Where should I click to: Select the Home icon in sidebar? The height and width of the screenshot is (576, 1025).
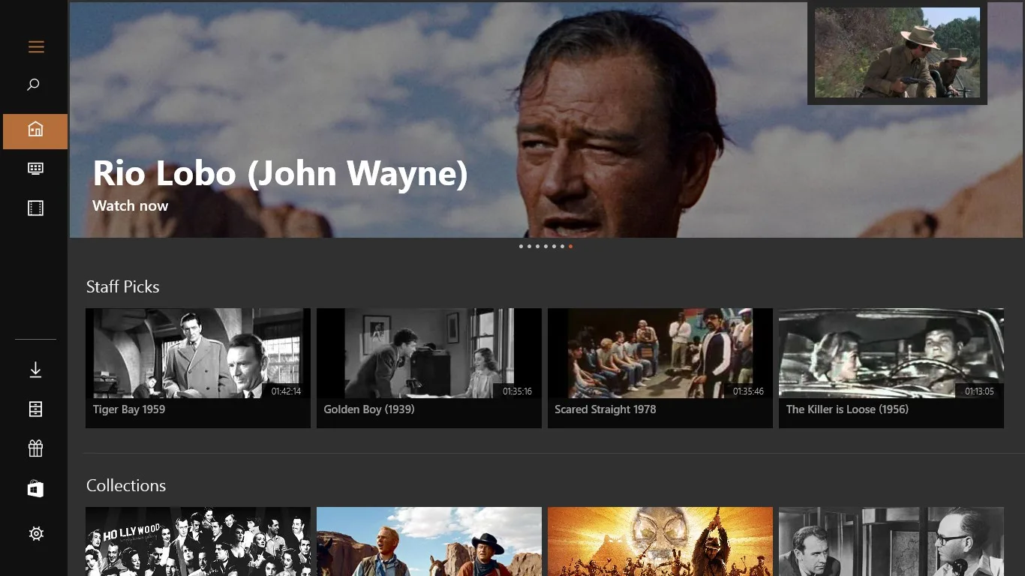[x=35, y=130]
